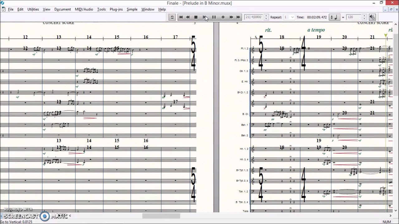Adjust the measure counter stepper arrows

pos(266,17)
